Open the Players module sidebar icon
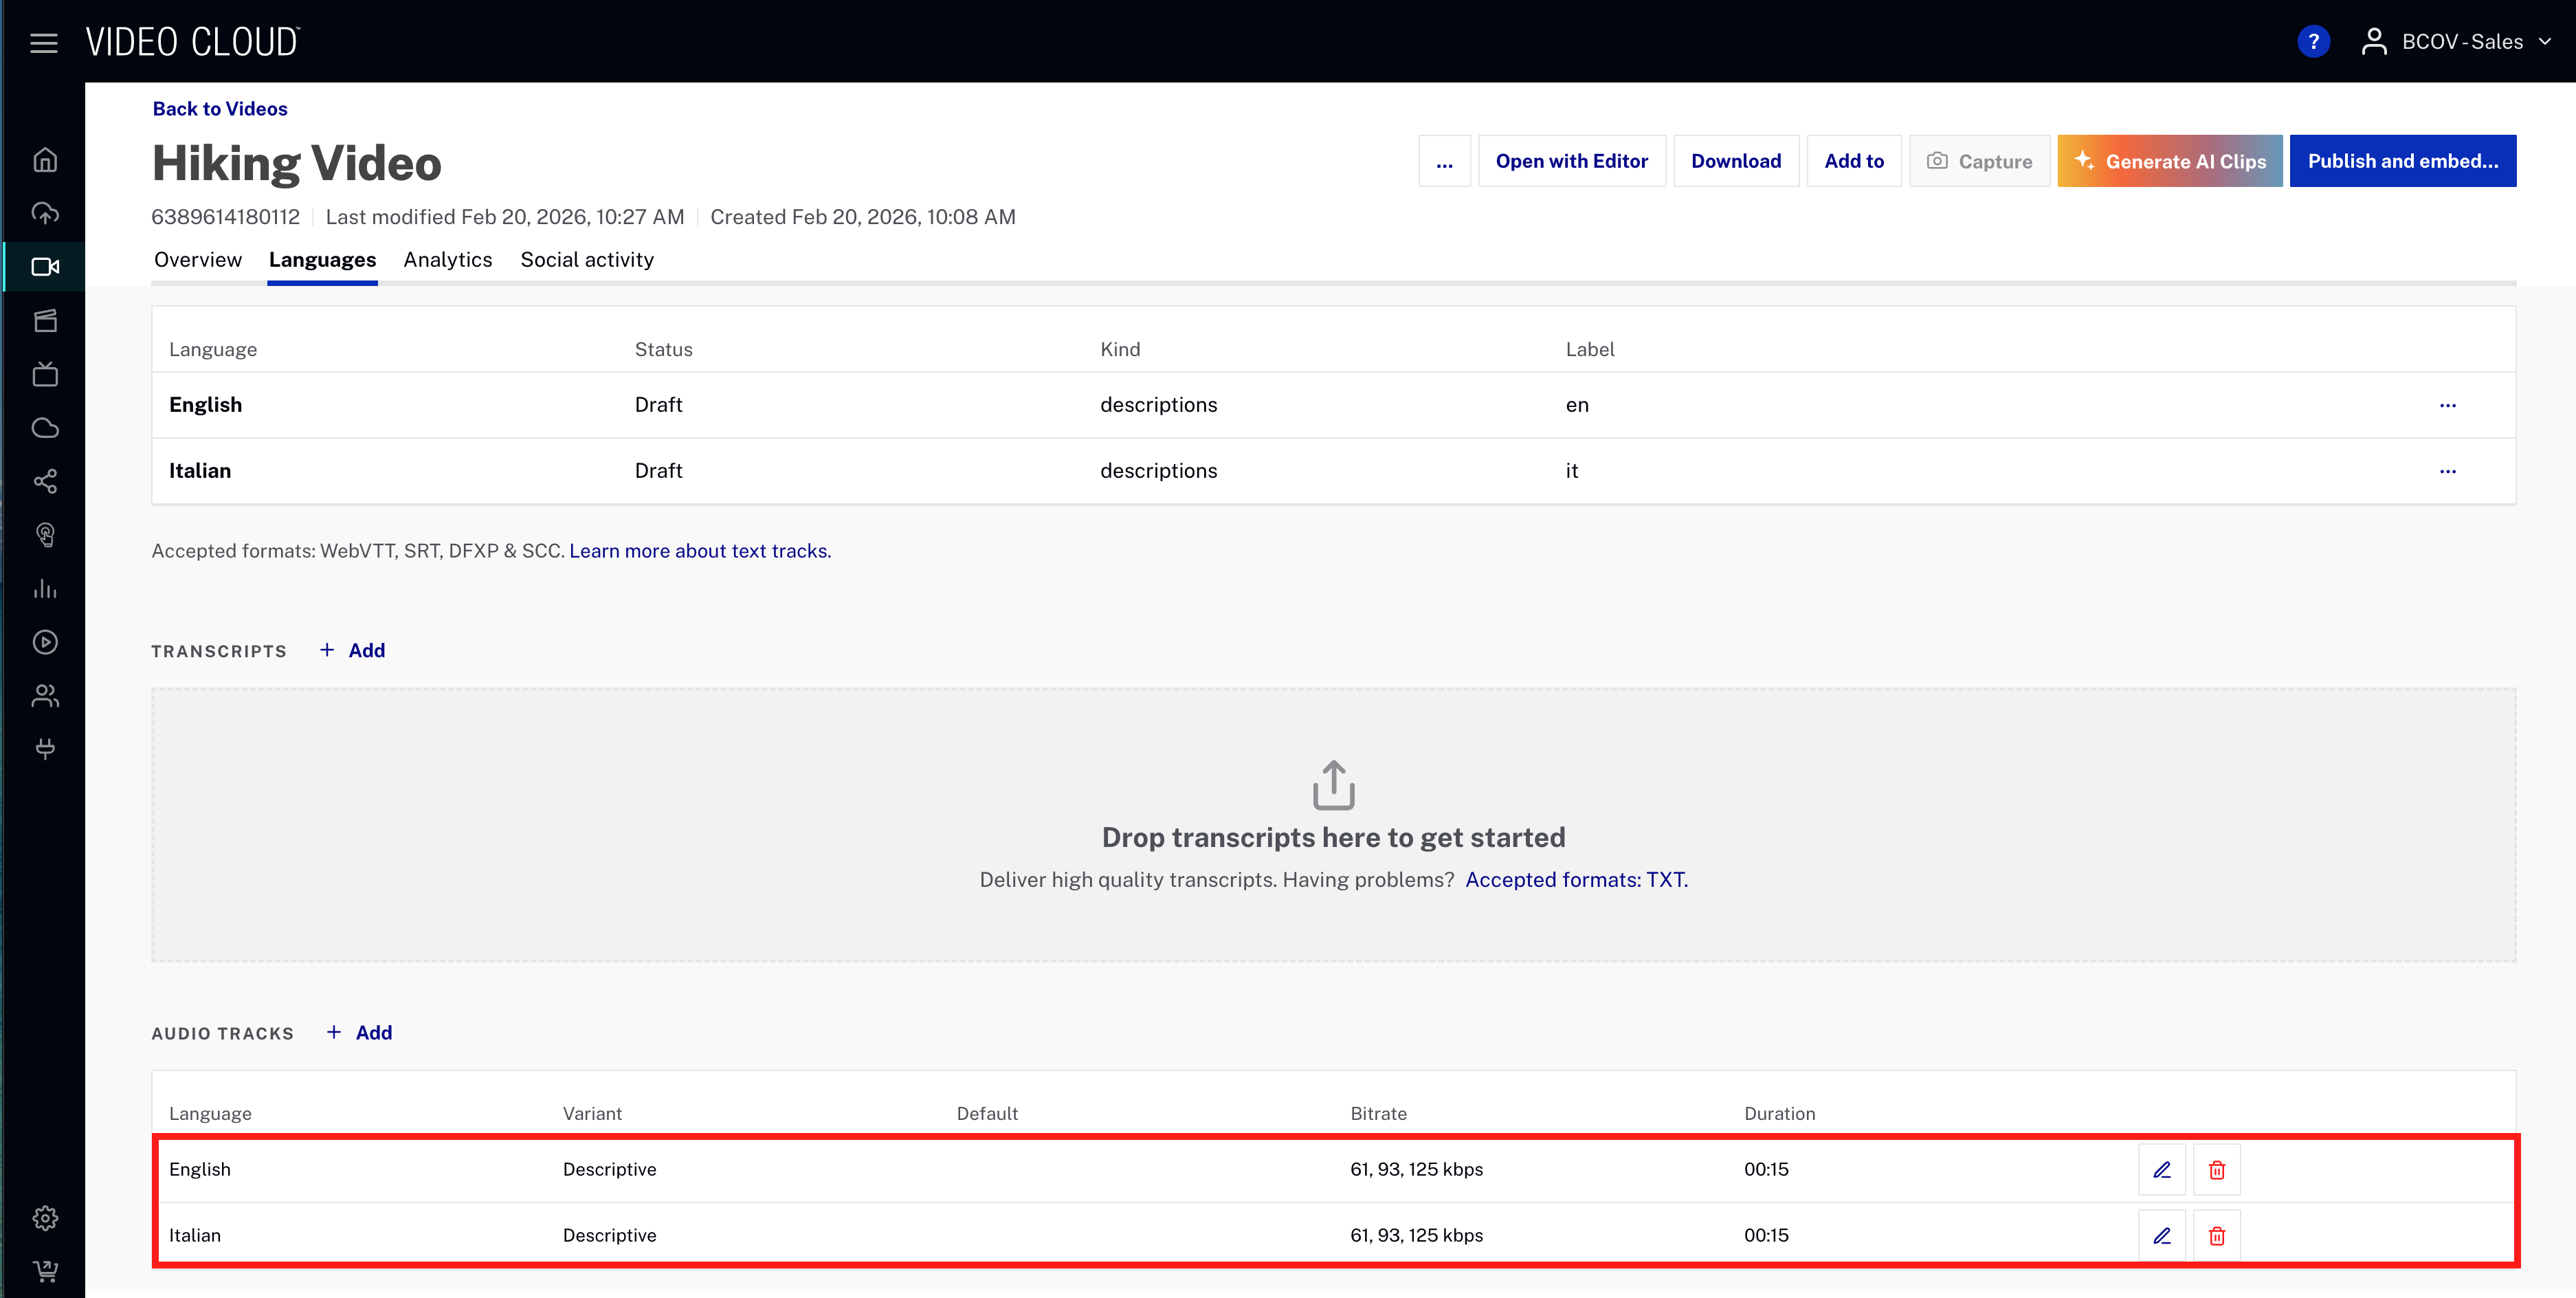Image resolution: width=2576 pixels, height=1298 pixels. [45, 642]
